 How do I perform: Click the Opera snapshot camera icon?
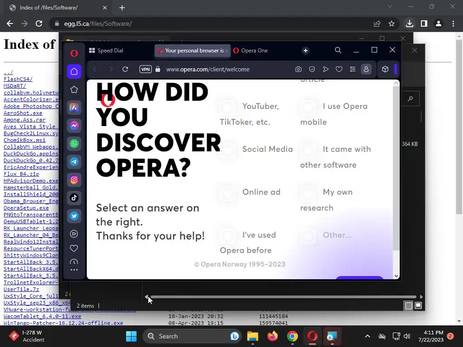(x=298, y=69)
